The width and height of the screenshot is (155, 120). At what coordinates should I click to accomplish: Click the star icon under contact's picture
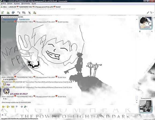pyautogui.click(x=140, y=31)
